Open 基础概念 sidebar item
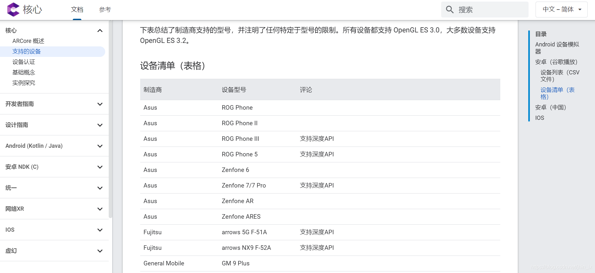Viewport: 595px width, 273px height. [x=24, y=72]
